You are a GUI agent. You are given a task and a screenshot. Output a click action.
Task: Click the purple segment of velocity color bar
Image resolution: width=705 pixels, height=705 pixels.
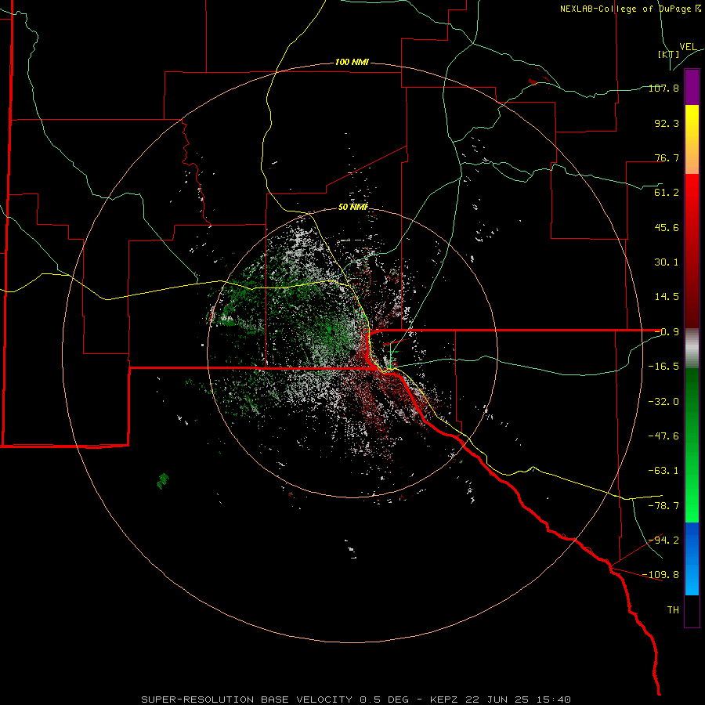coord(692,87)
